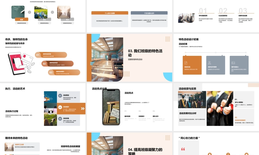Click the orange 创意手工比赛 text
Viewport: 259px width, 155px height.
tap(19, 144)
